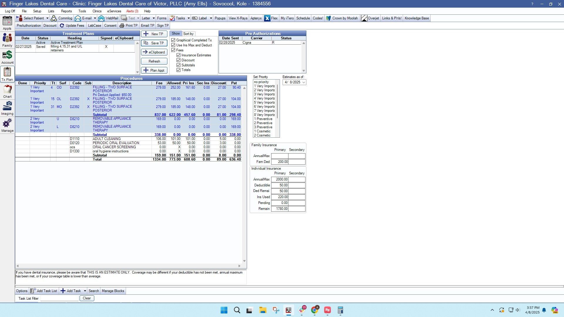Click the Task List Filter input field
564x317 pixels.
59,298
